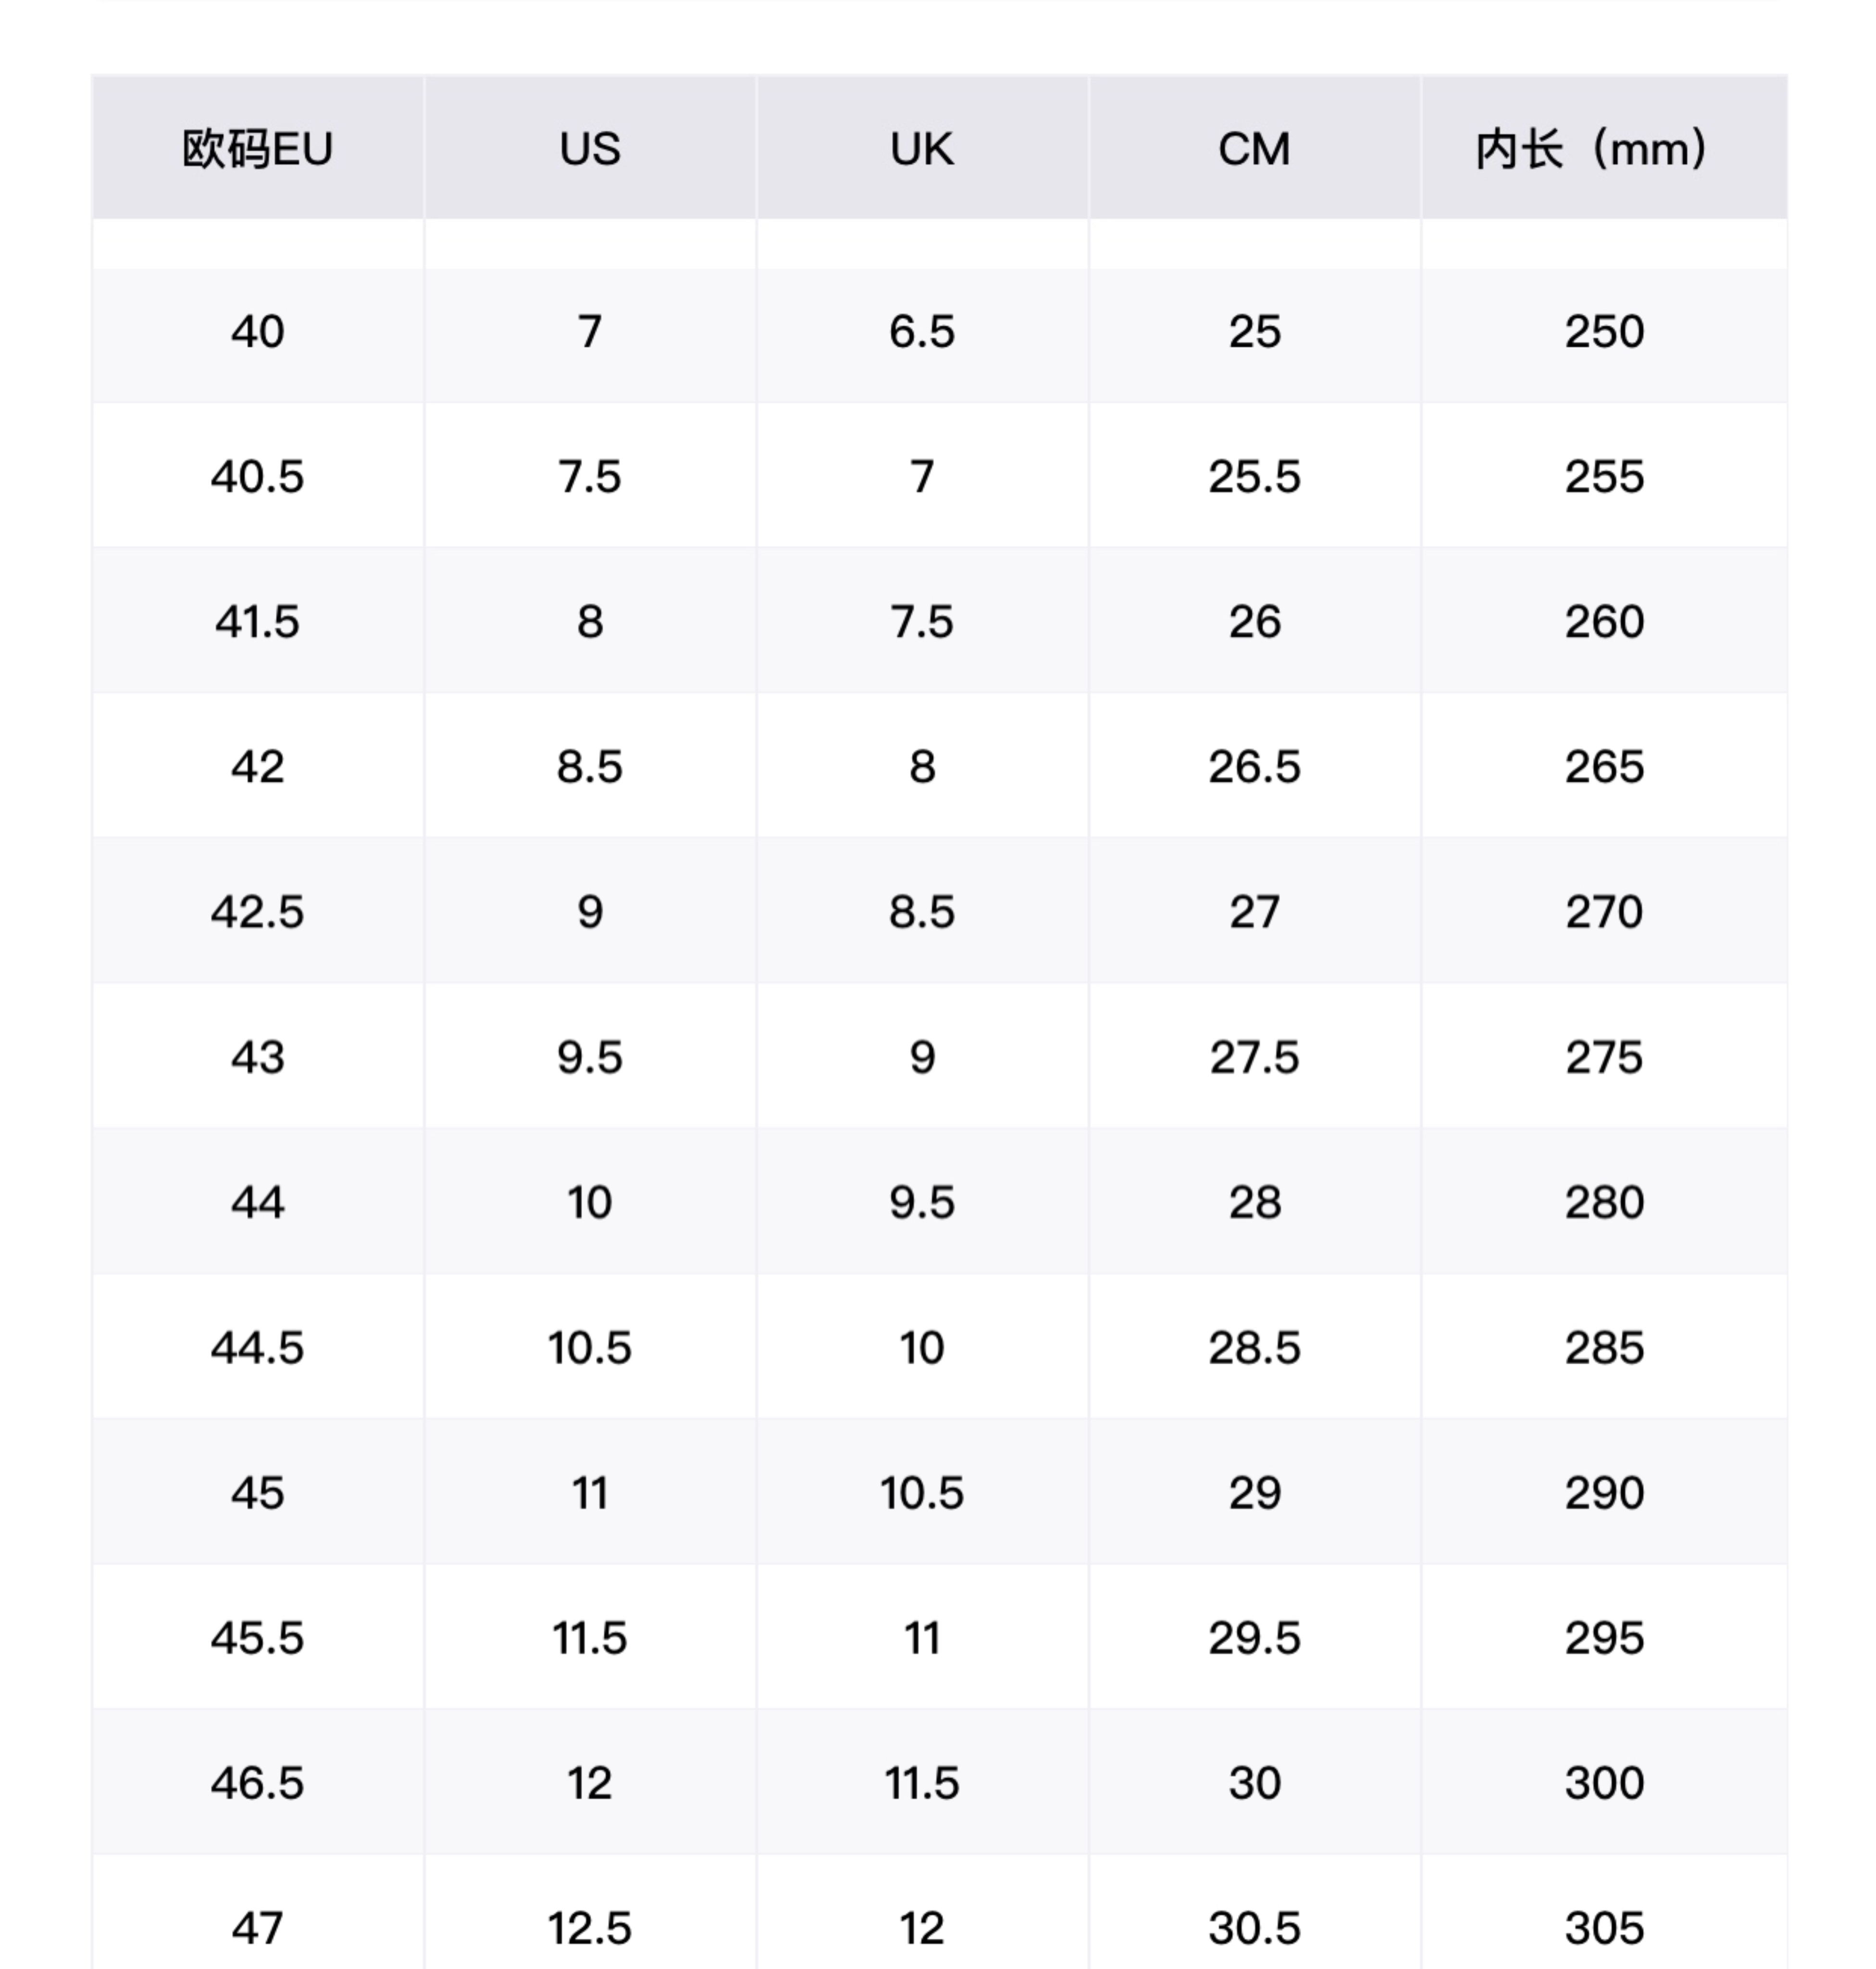This screenshot has width=1876, height=1969.
Task: Click the US column header
Action: coord(590,149)
